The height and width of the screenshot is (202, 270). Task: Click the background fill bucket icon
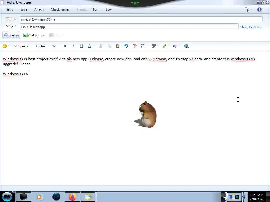[x=175, y=46]
